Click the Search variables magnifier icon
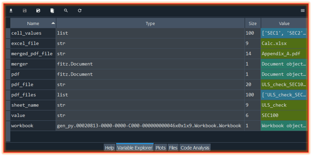The image size is (312, 156). coord(66,11)
